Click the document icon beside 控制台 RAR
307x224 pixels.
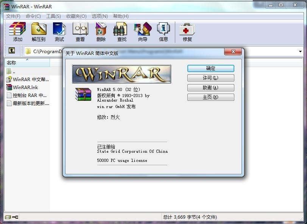pyautogui.click(x=9, y=95)
